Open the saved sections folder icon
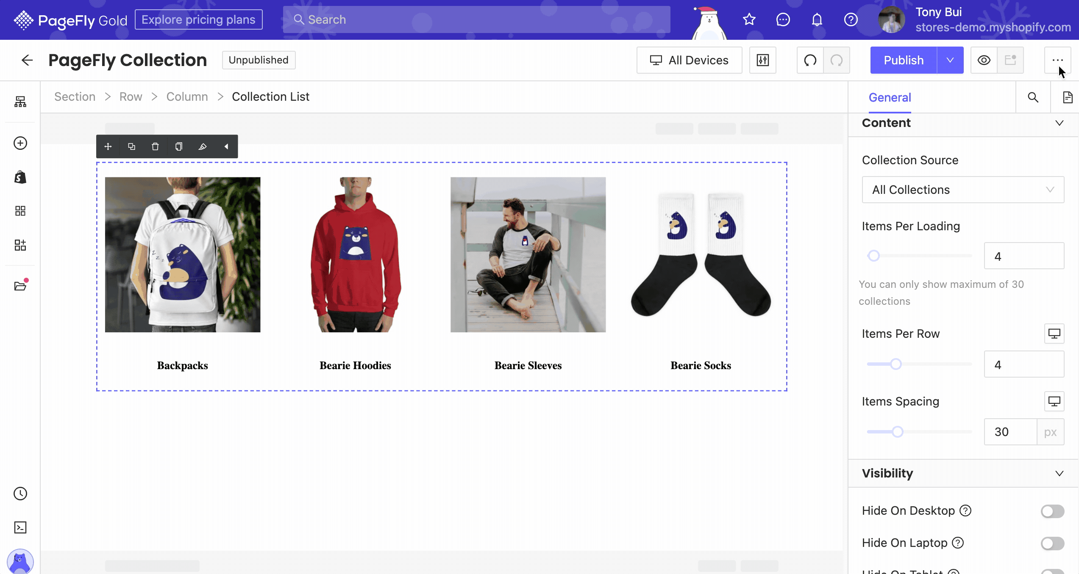This screenshot has height=574, width=1079. 20,286
